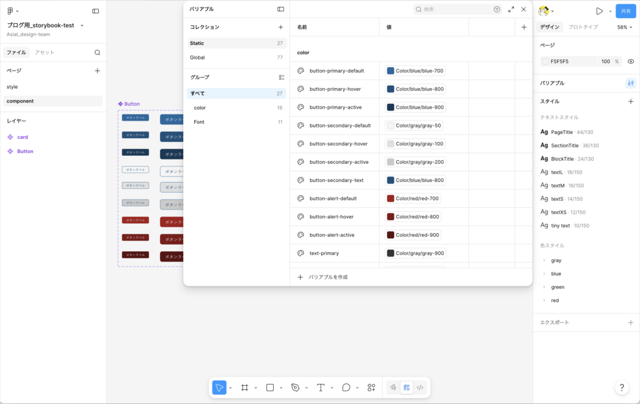
Task: Toggle the left sidebar panel icon
Action: [96, 11]
